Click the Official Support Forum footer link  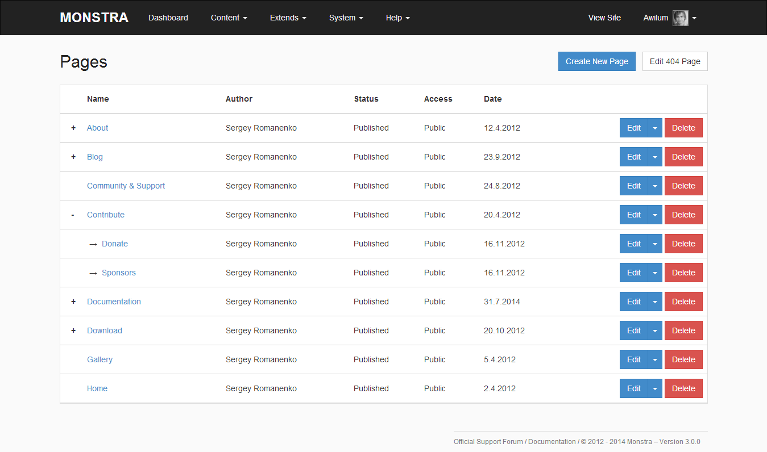(x=487, y=441)
